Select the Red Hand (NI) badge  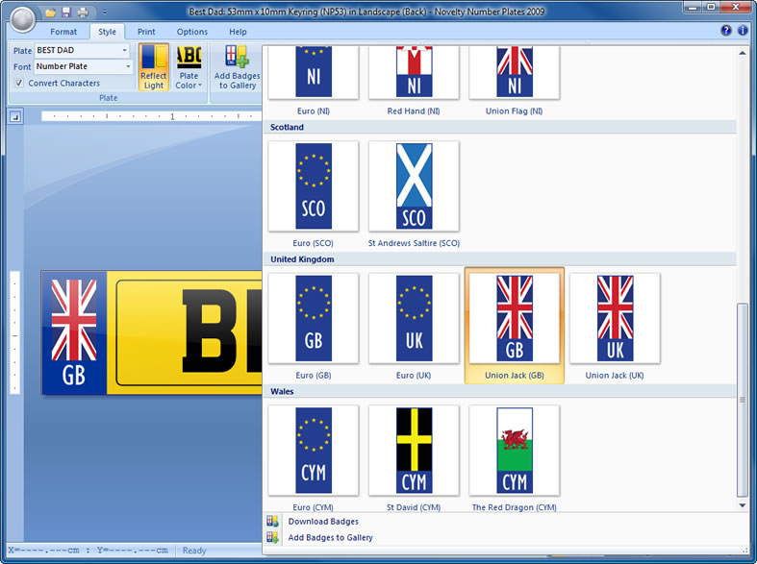pos(414,80)
